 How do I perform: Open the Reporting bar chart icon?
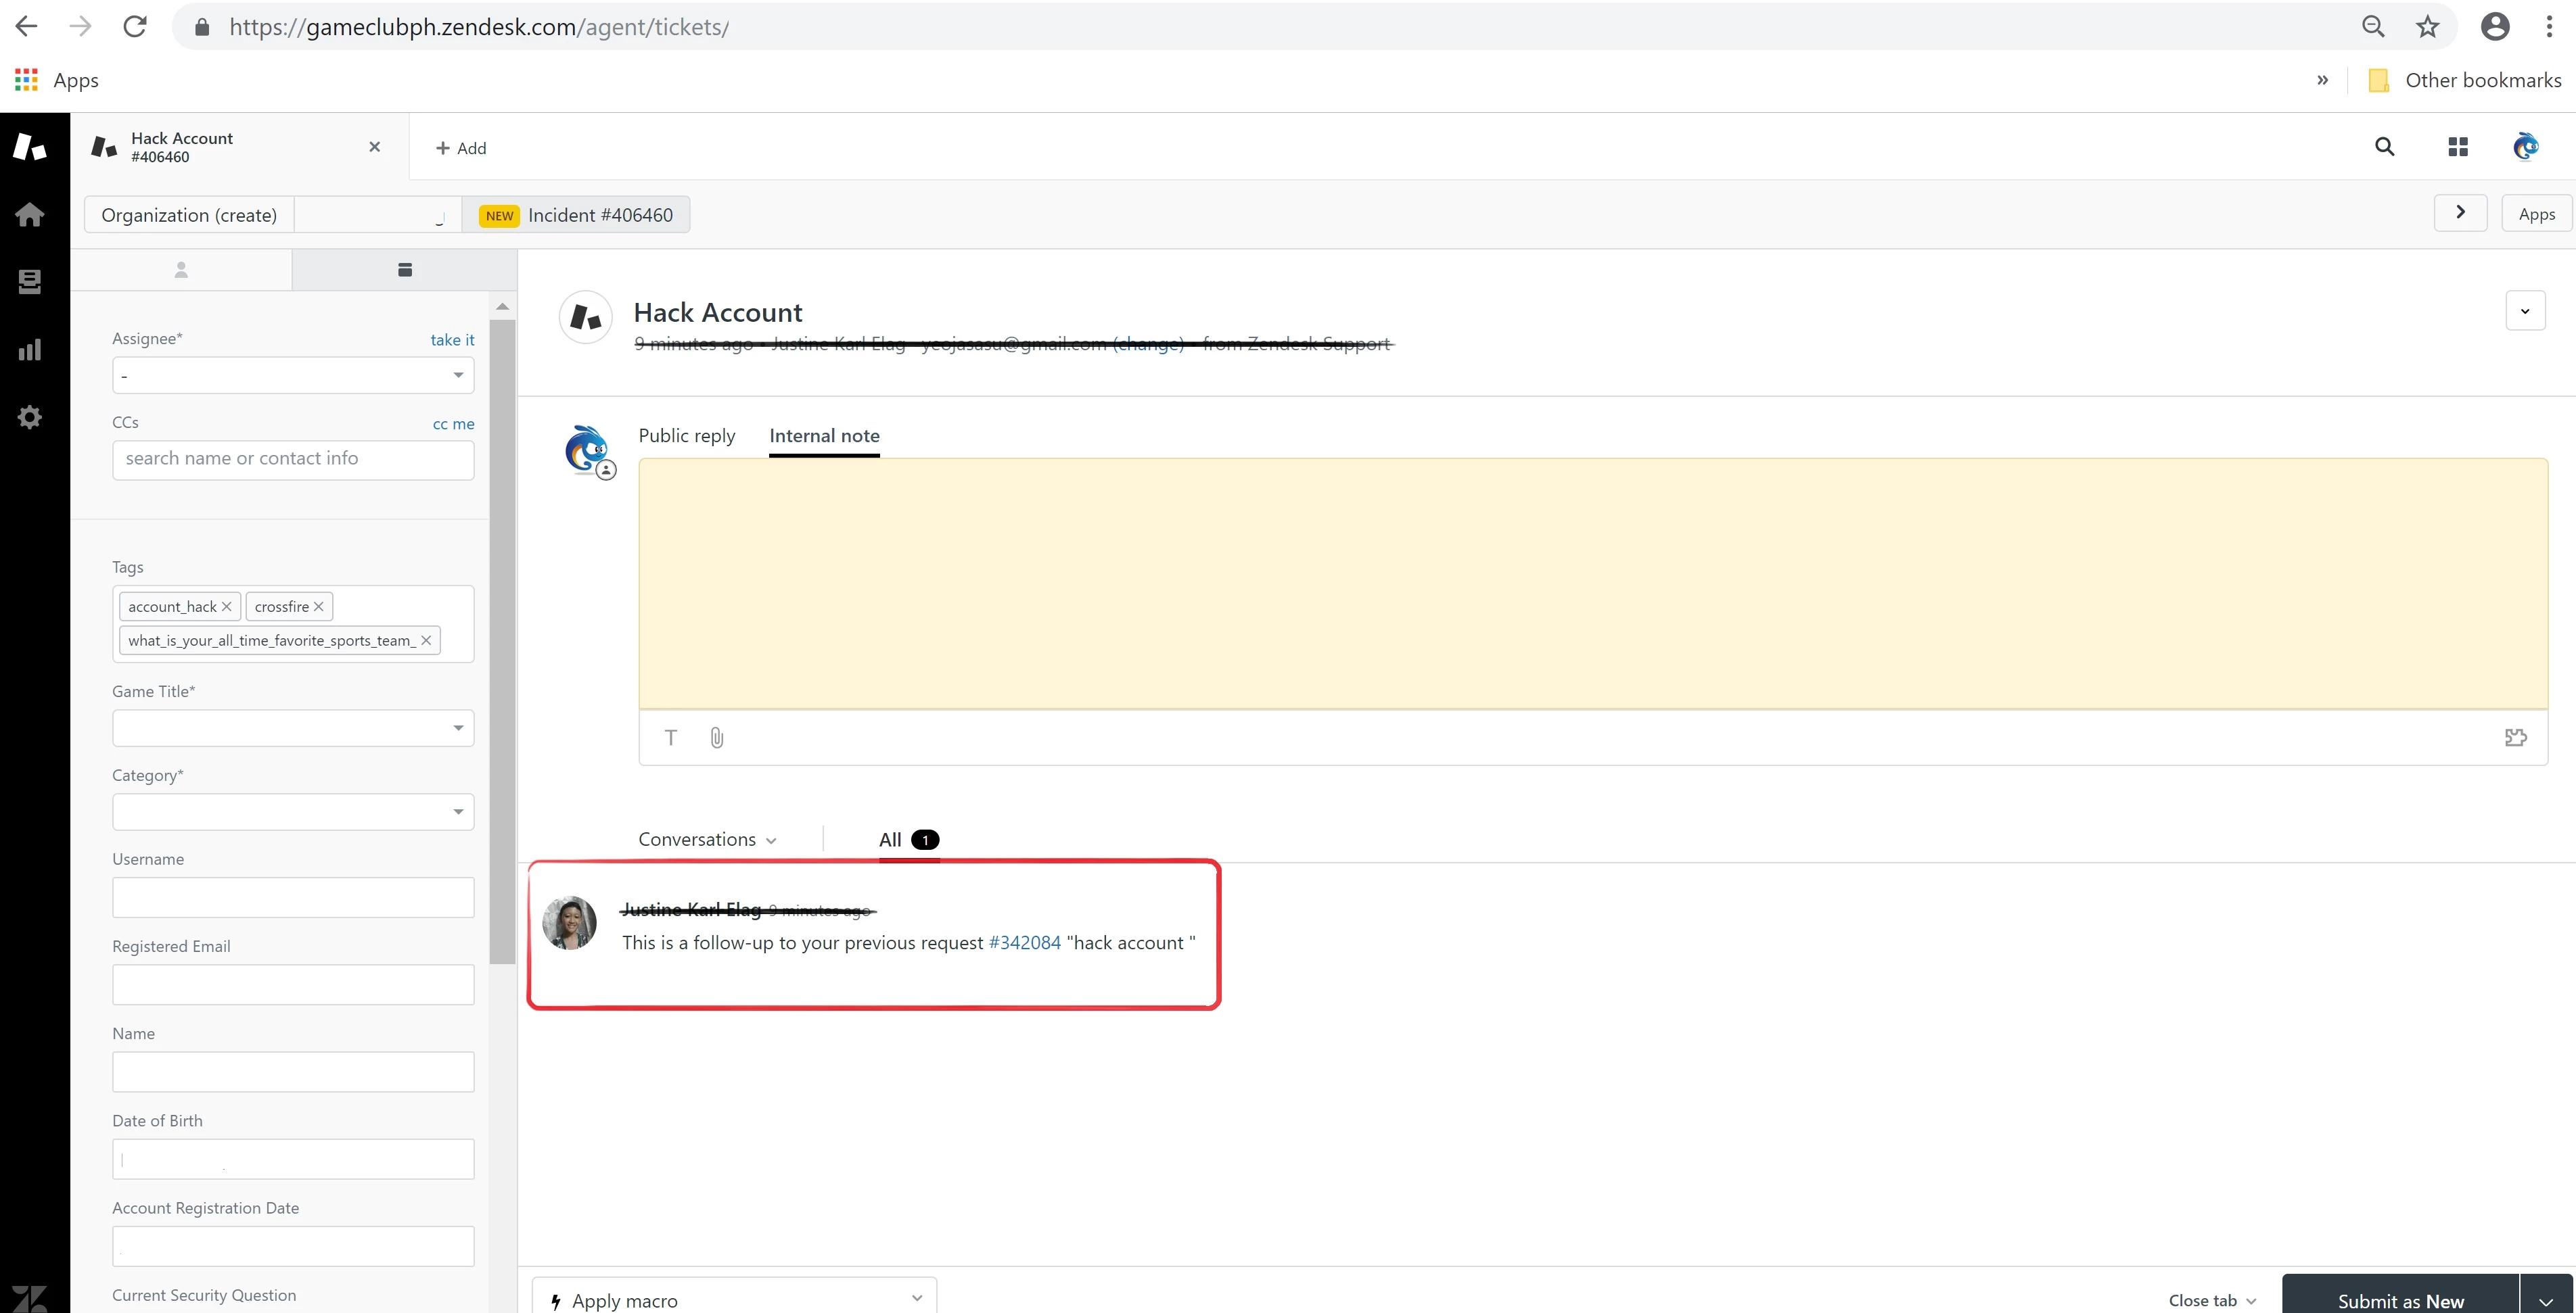click(x=30, y=350)
